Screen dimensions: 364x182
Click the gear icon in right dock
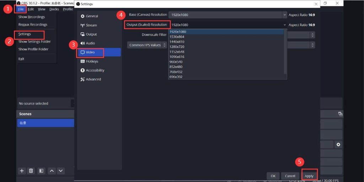click(338, 145)
